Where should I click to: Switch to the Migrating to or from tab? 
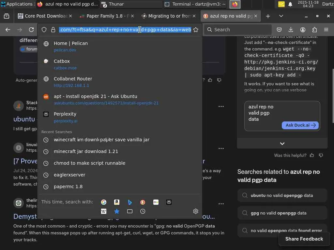click(169, 16)
